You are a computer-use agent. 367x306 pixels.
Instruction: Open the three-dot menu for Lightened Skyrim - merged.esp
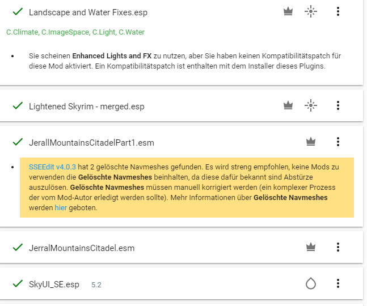pyautogui.click(x=338, y=105)
